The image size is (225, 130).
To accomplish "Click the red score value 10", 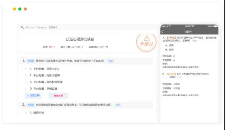I will 50,47.
